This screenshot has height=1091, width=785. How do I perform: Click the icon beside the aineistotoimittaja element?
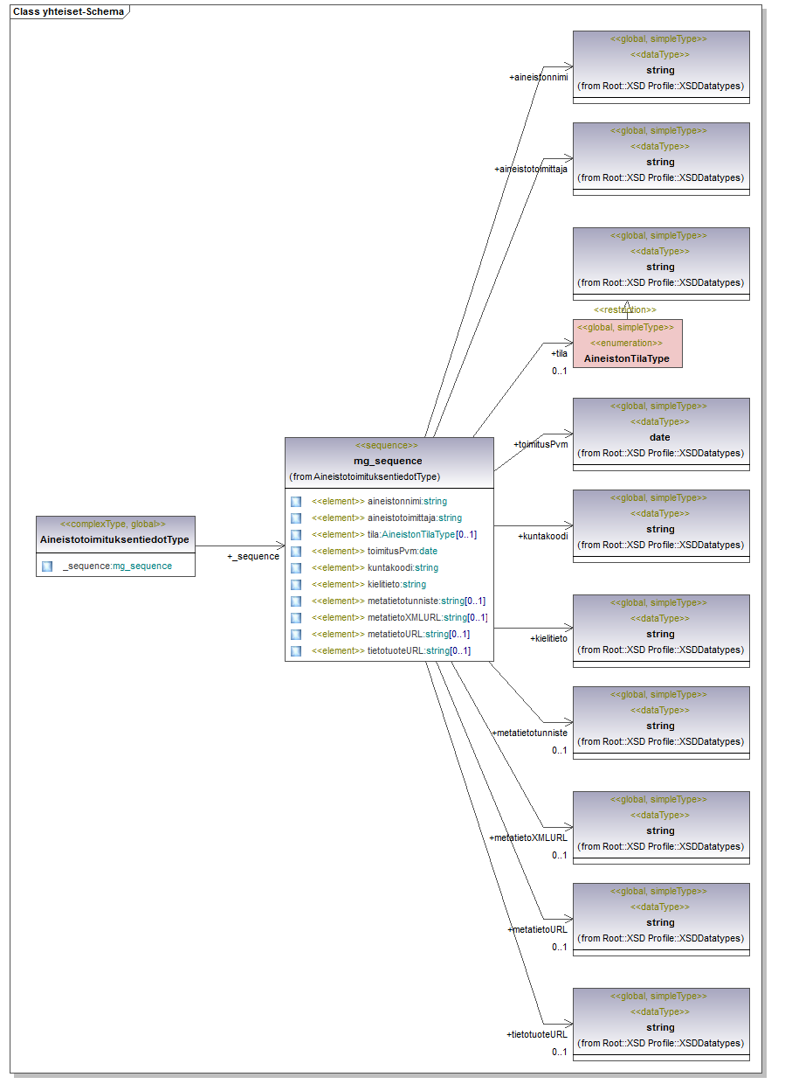coord(296,518)
